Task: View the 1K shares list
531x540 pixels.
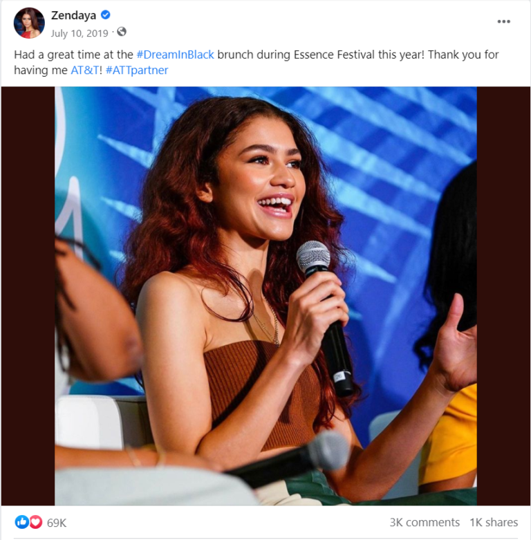Action: click(494, 523)
